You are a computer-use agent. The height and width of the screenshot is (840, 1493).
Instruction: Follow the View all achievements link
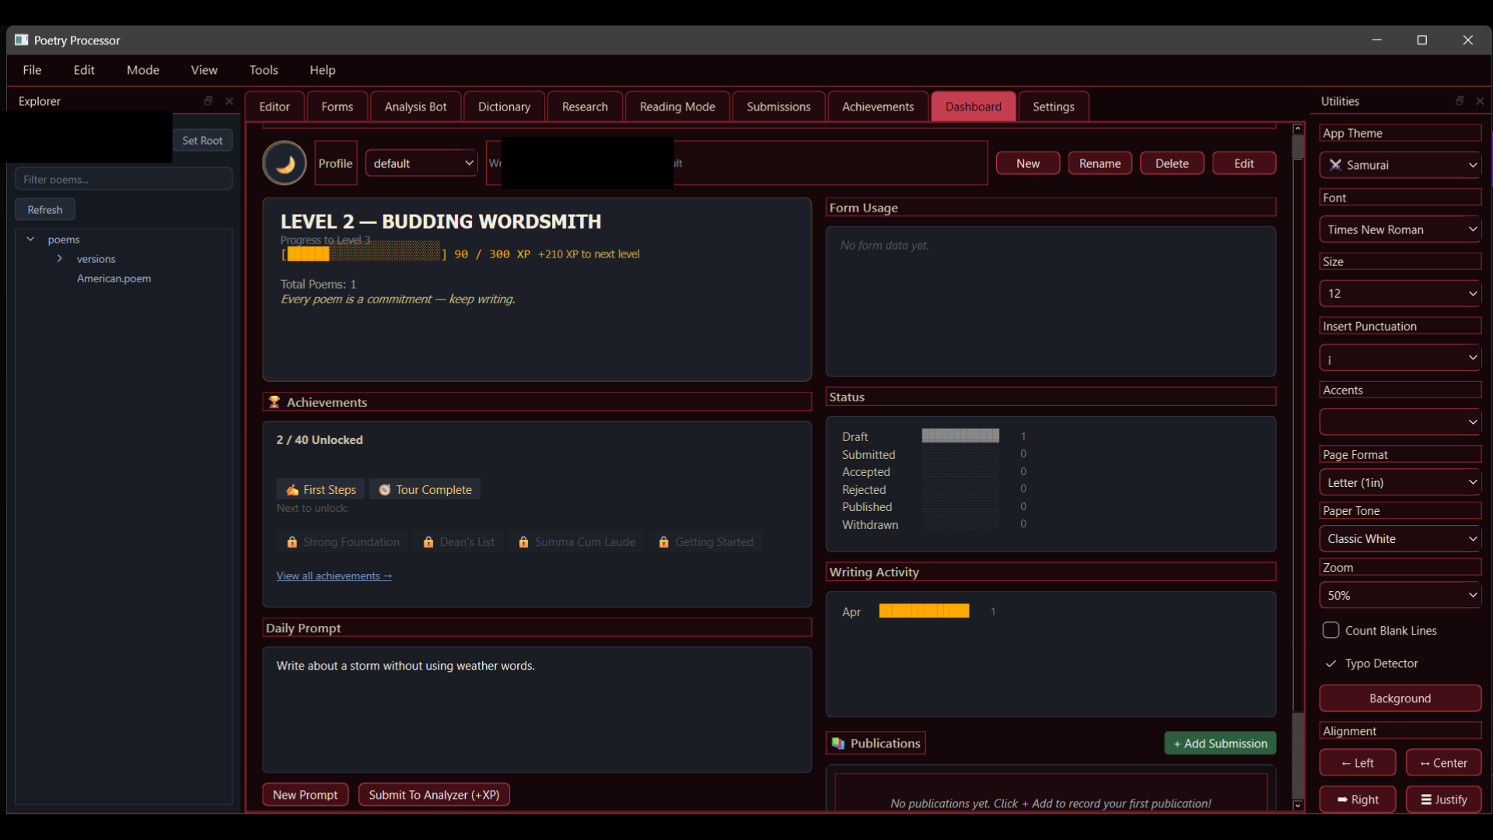pos(334,576)
